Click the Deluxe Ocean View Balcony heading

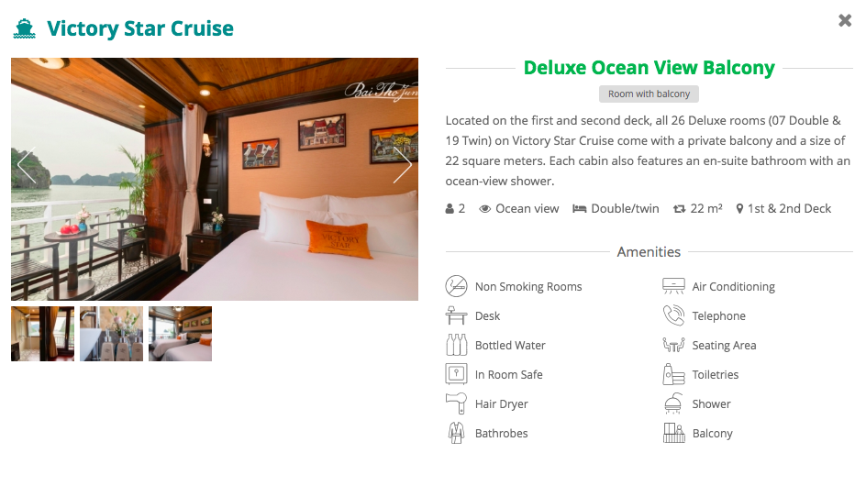(649, 68)
